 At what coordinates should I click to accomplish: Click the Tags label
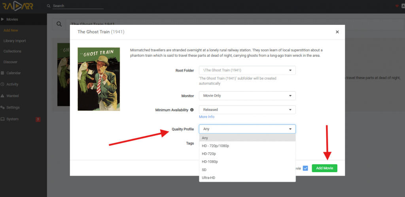click(x=190, y=143)
